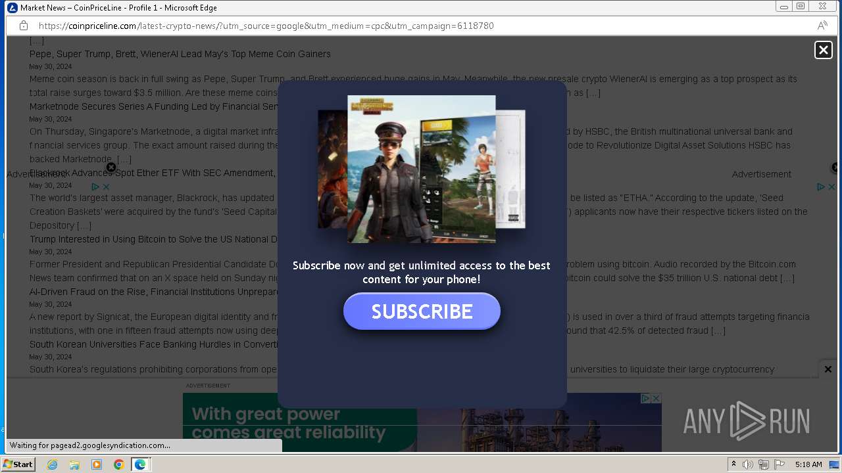Close the subscribe popup overlay
This screenshot has width=842, height=473.
click(824, 50)
